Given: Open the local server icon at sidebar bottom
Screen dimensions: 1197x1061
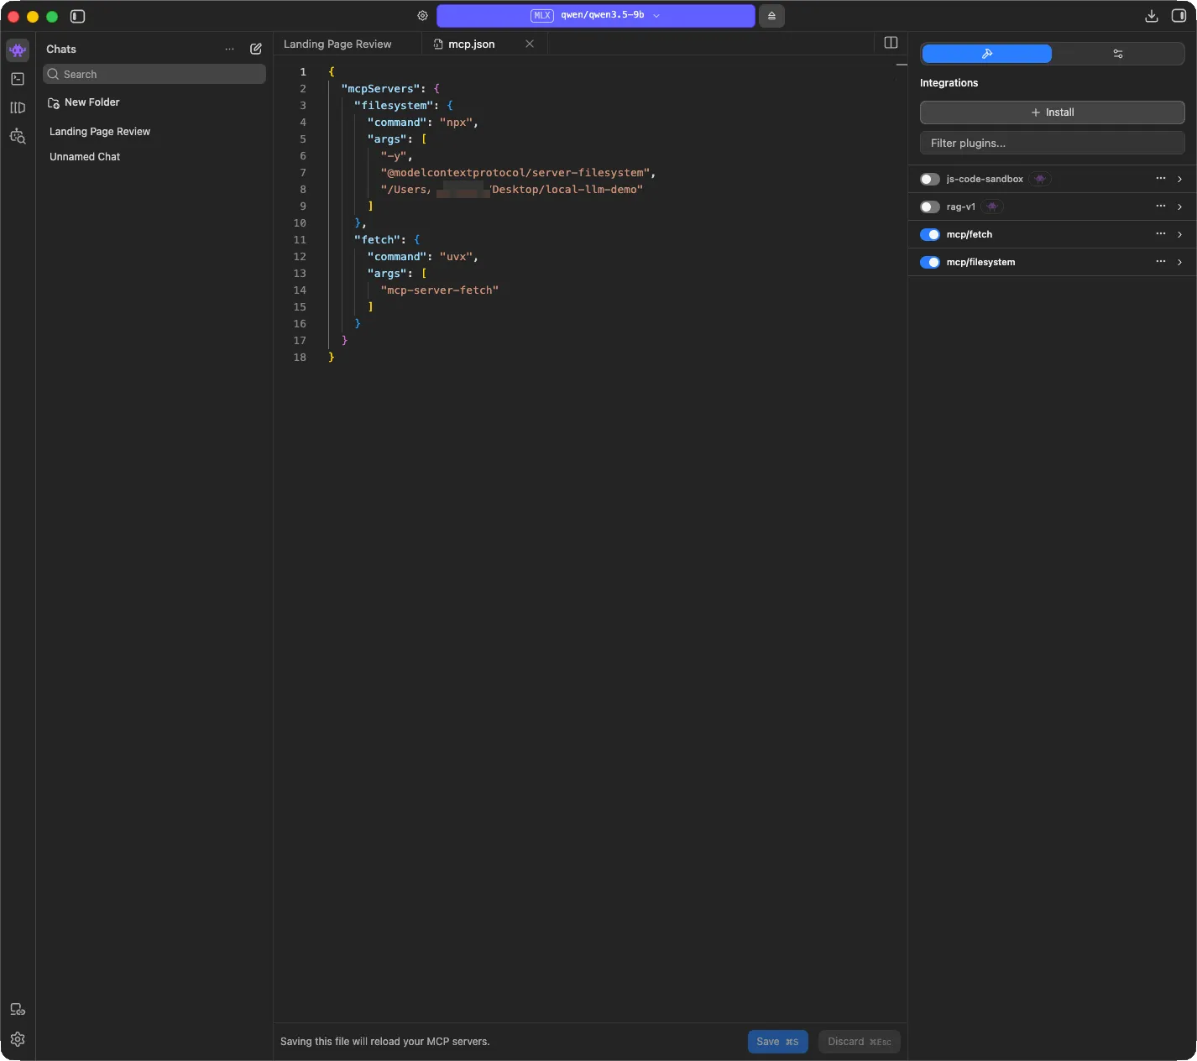Looking at the screenshot, I should point(18,1010).
